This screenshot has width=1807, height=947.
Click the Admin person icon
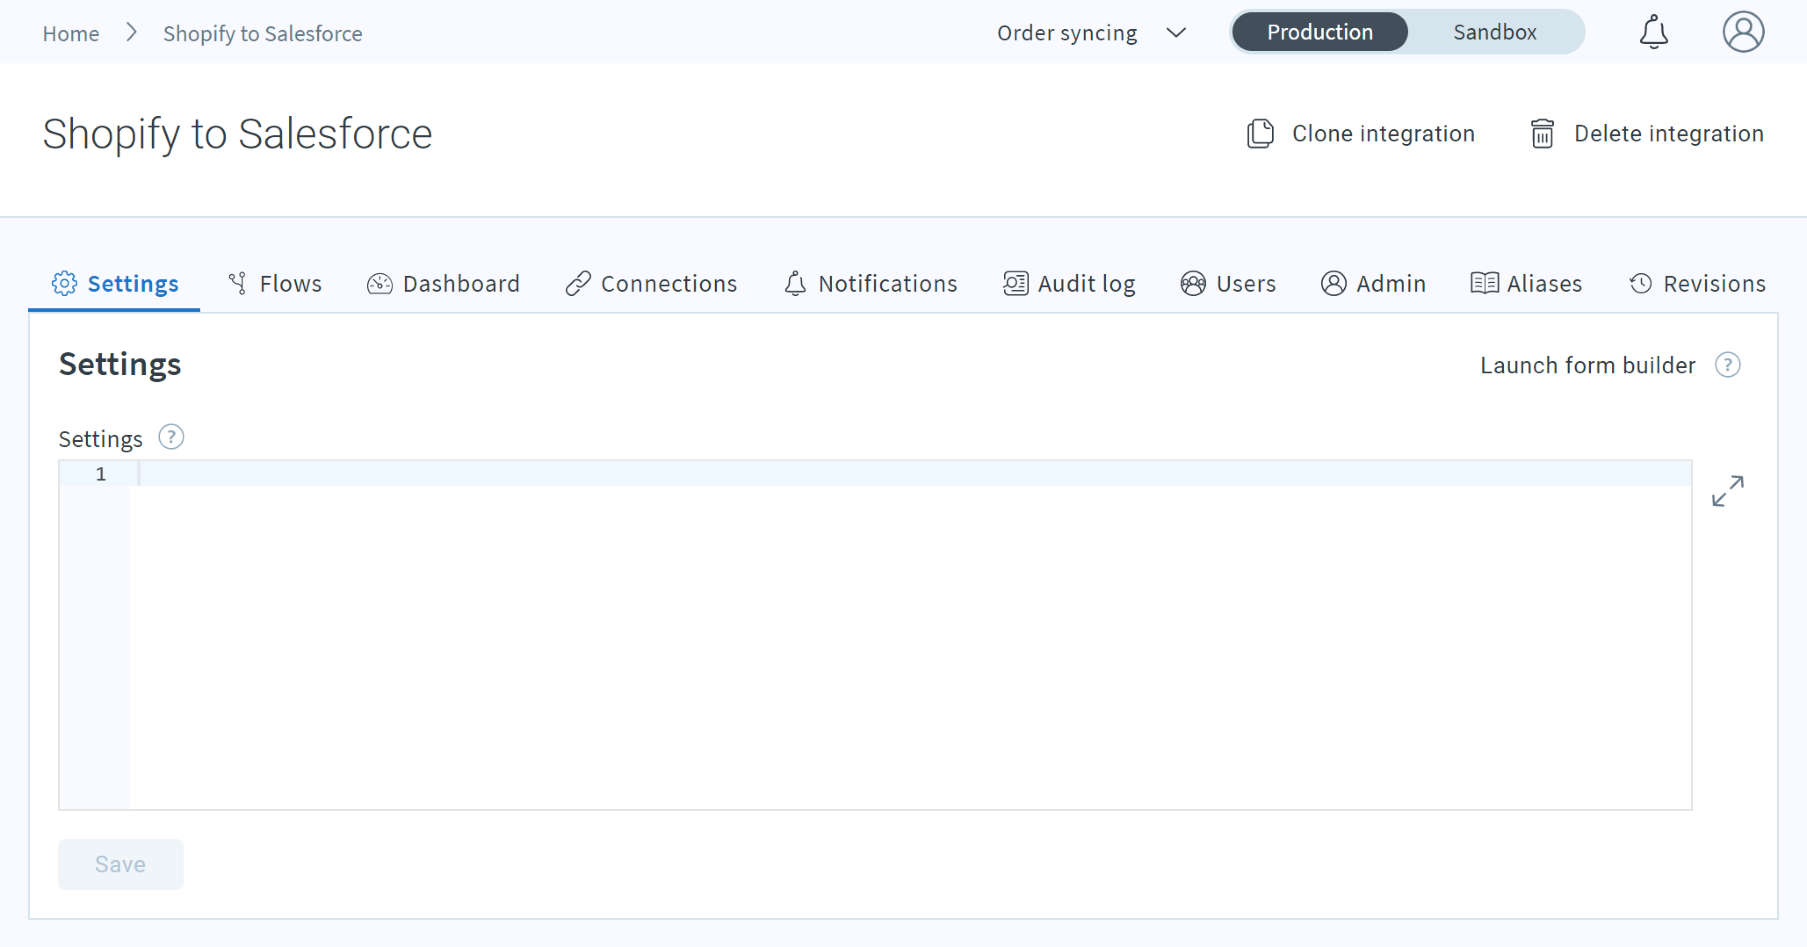coord(1333,283)
